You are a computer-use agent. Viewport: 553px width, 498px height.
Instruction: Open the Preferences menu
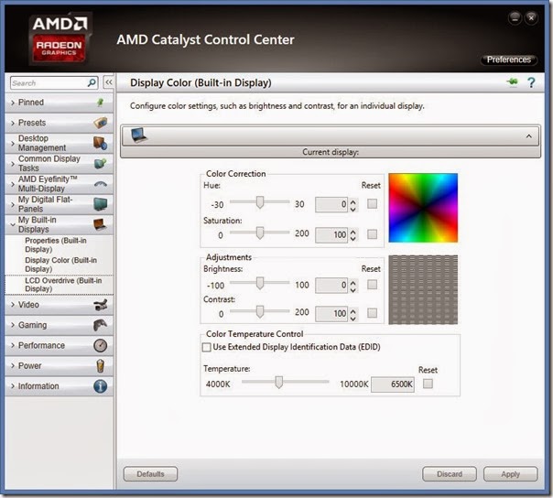[x=509, y=60]
